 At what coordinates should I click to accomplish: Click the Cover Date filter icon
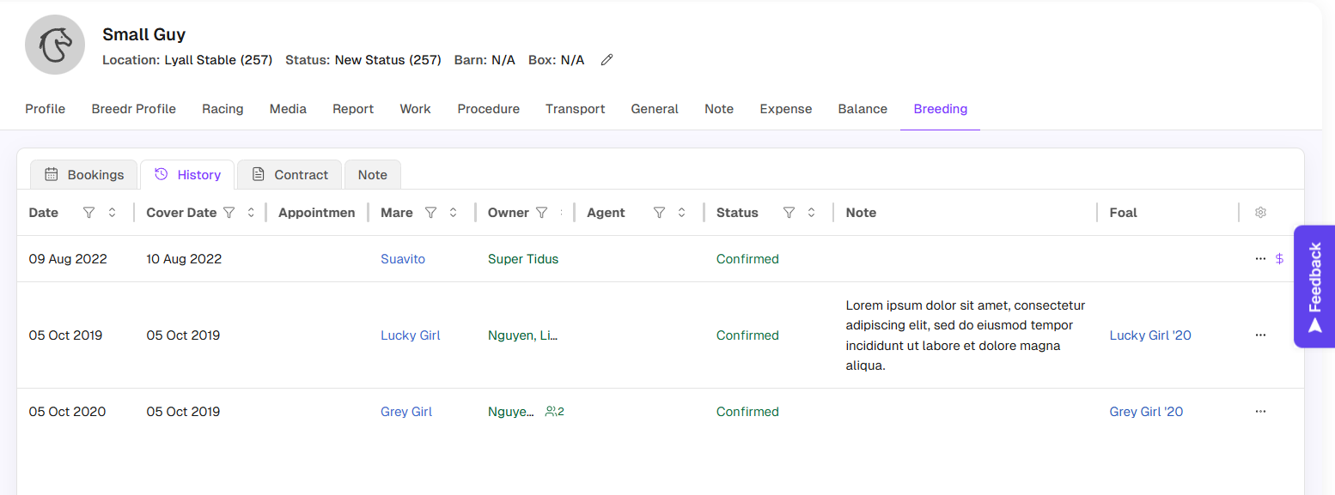point(229,213)
